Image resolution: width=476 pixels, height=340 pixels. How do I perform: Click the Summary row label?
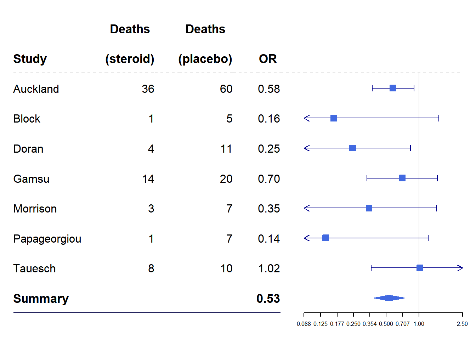(41, 299)
